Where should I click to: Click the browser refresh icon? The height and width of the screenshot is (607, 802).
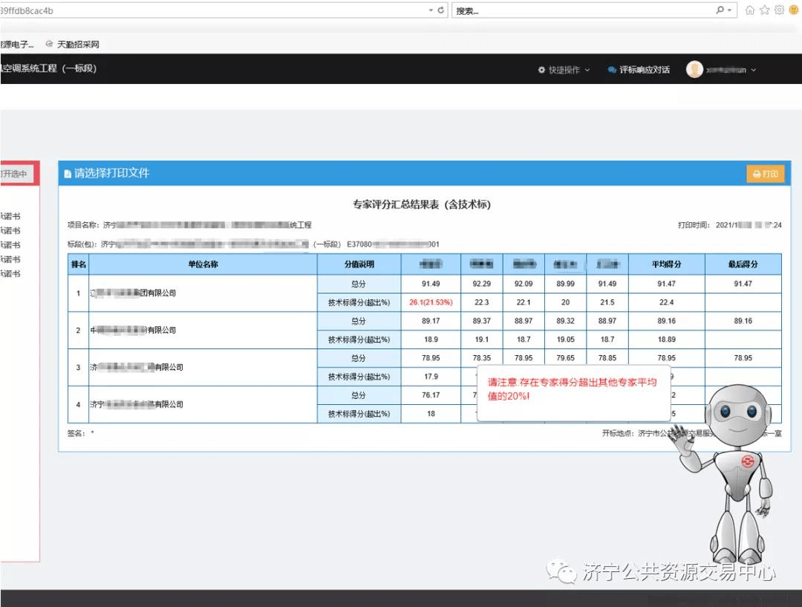coord(440,10)
